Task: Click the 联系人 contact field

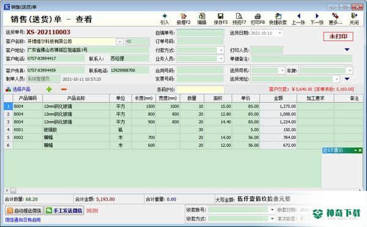Action: point(129,59)
